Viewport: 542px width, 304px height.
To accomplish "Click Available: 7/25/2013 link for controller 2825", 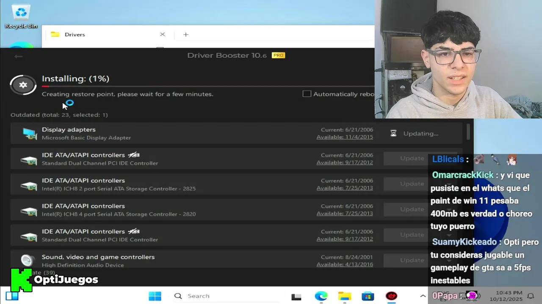I will (x=345, y=188).
